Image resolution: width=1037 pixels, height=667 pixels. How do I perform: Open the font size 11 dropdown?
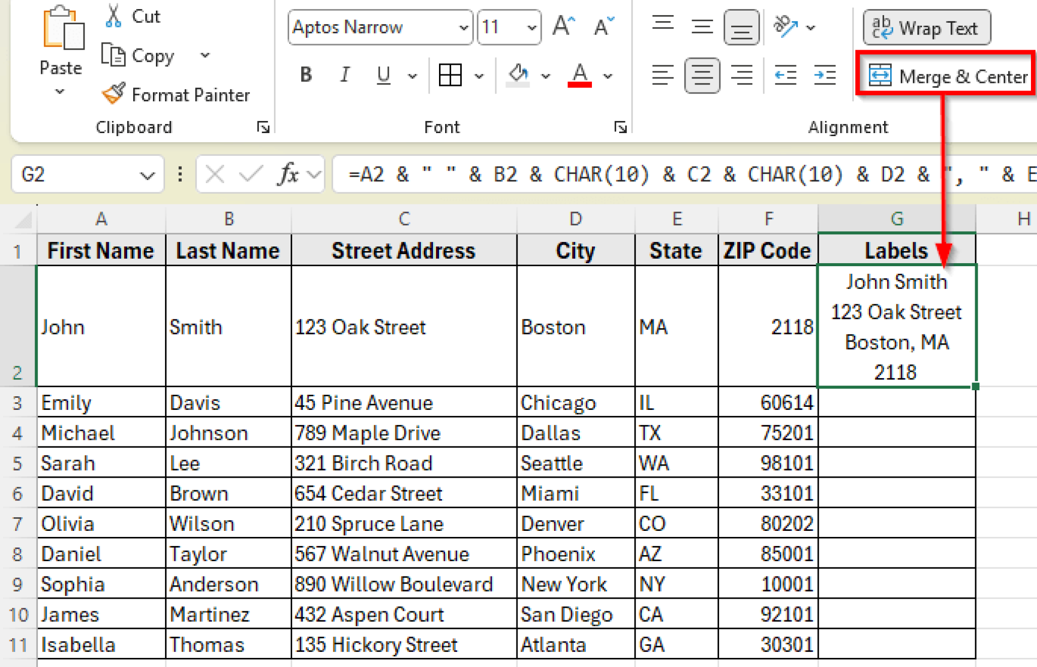[531, 27]
